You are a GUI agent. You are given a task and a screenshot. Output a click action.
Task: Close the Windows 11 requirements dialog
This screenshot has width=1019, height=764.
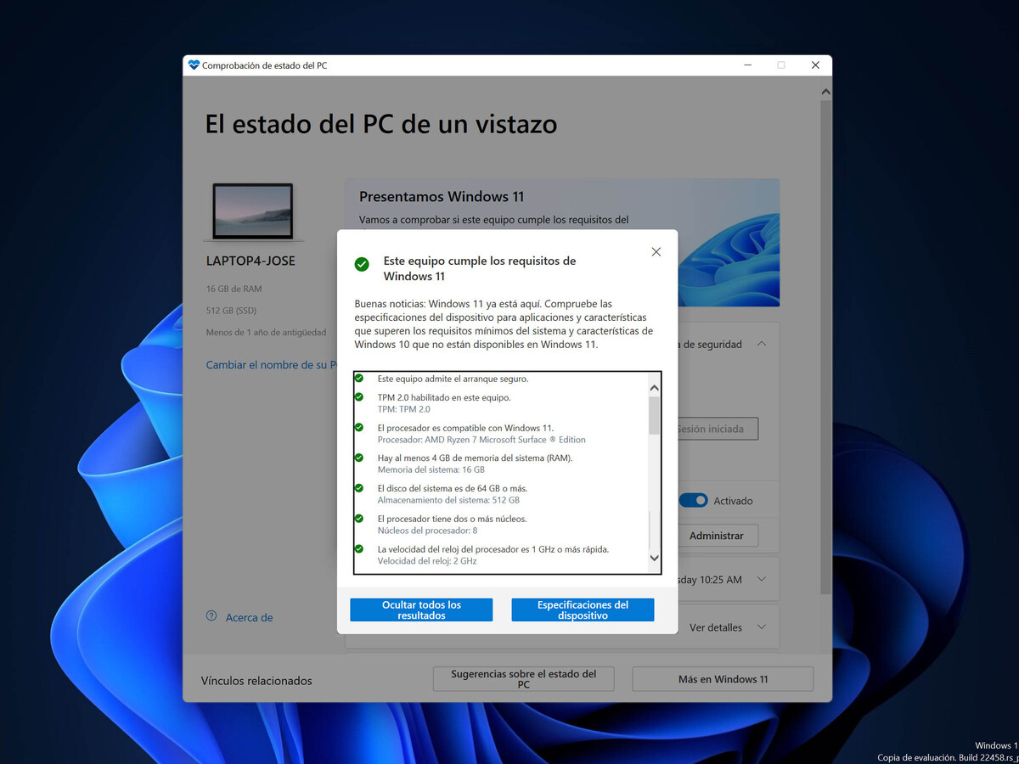point(656,252)
